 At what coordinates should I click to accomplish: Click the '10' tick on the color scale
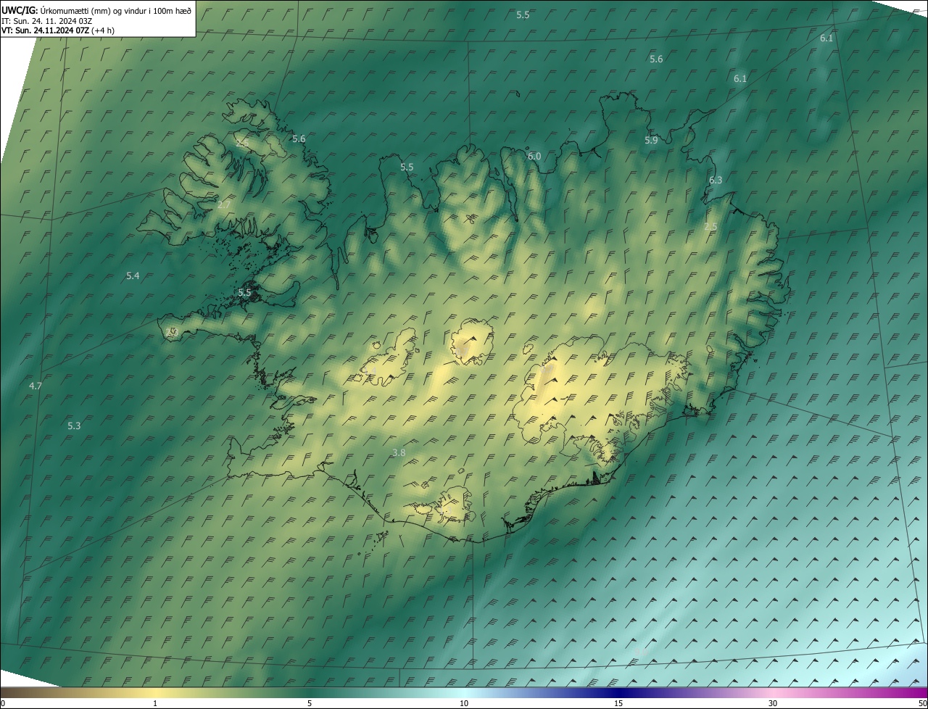pyautogui.click(x=464, y=703)
